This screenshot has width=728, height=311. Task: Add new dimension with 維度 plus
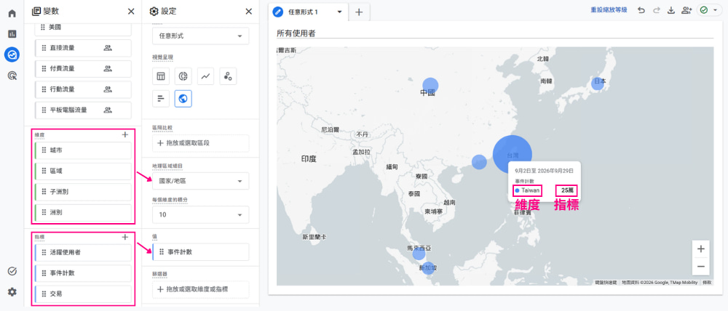coord(124,135)
